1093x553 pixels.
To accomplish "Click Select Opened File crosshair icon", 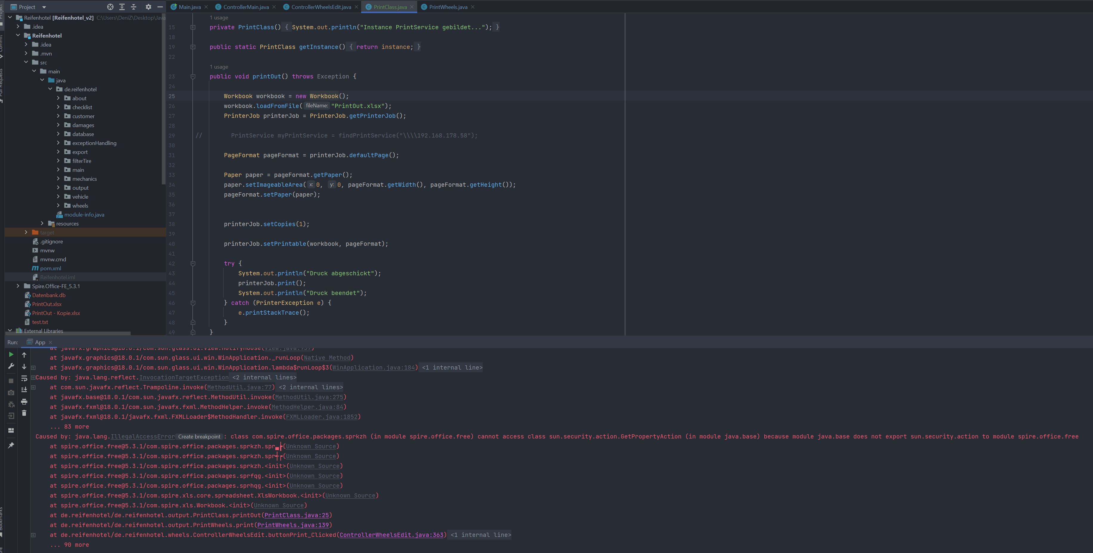I will coord(110,7).
